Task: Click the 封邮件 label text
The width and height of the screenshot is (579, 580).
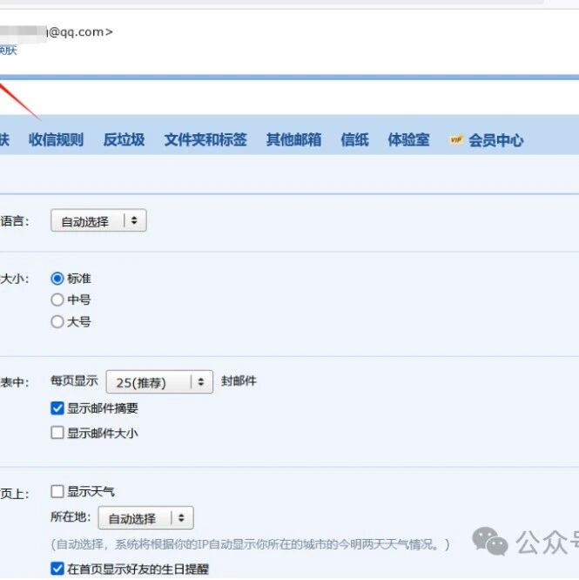Action: point(239,381)
